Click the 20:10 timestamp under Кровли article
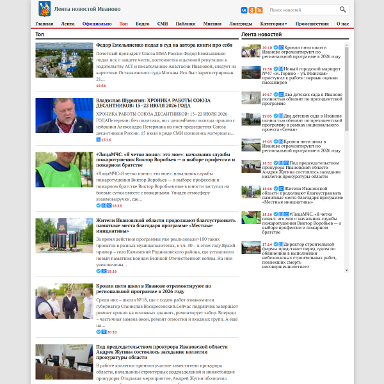 click(x=111, y=332)
